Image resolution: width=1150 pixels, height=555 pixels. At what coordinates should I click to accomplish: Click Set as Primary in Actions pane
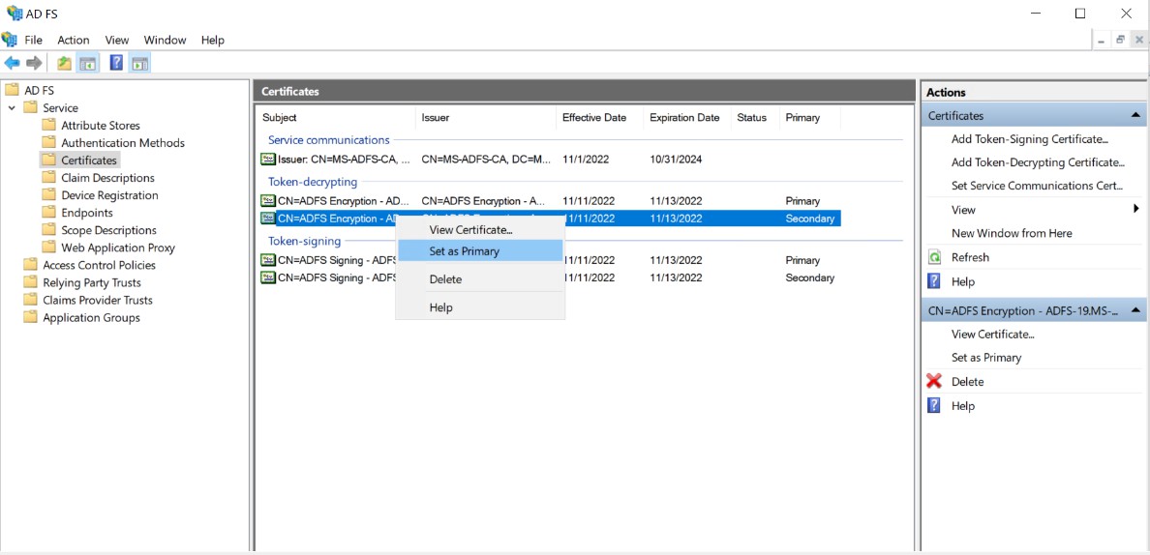986,358
